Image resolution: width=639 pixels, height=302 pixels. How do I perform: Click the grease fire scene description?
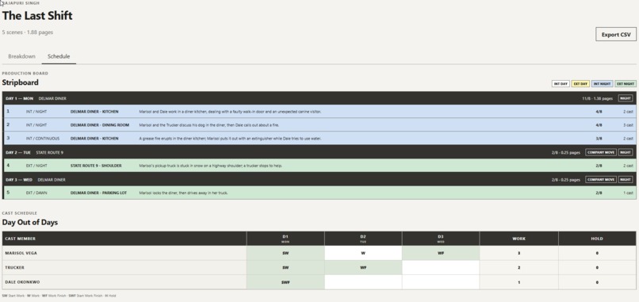[230, 139]
